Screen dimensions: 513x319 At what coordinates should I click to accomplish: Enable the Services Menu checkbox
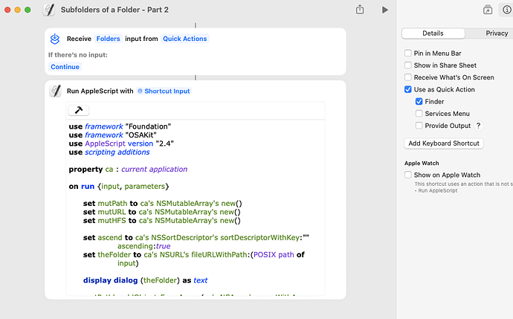click(419, 114)
